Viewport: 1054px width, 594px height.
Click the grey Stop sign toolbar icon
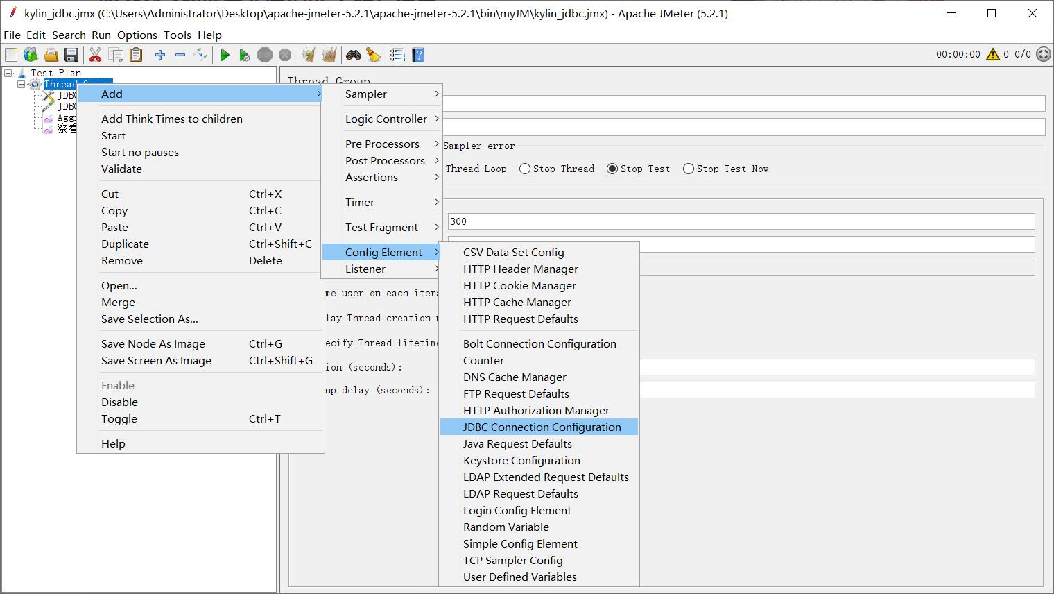point(265,55)
